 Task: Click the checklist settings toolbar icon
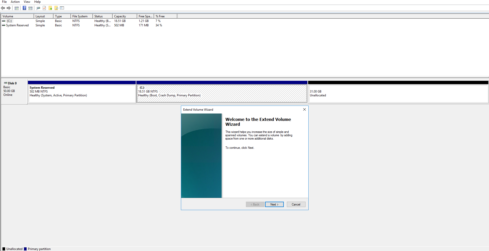[62, 8]
